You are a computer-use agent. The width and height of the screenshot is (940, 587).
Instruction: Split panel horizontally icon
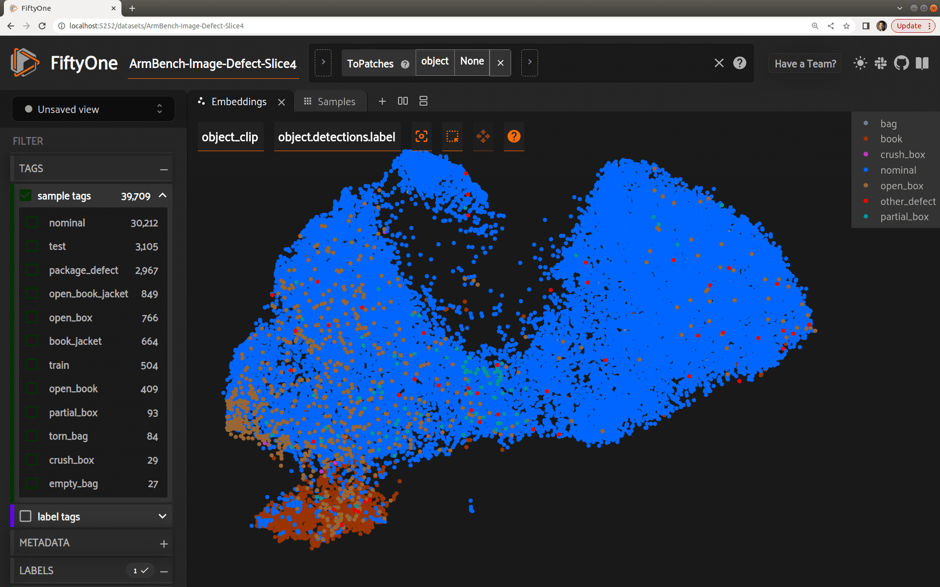pos(402,101)
